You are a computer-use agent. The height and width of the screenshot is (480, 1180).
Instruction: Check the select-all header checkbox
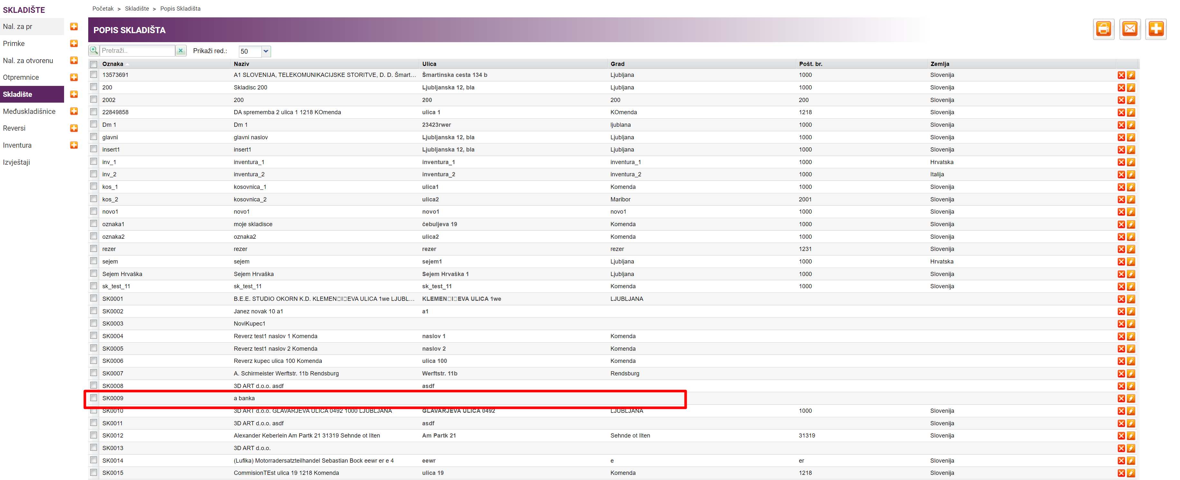pos(94,64)
